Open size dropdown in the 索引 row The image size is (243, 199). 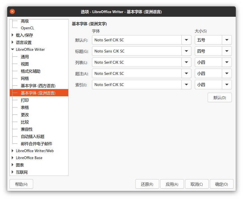click(227, 85)
